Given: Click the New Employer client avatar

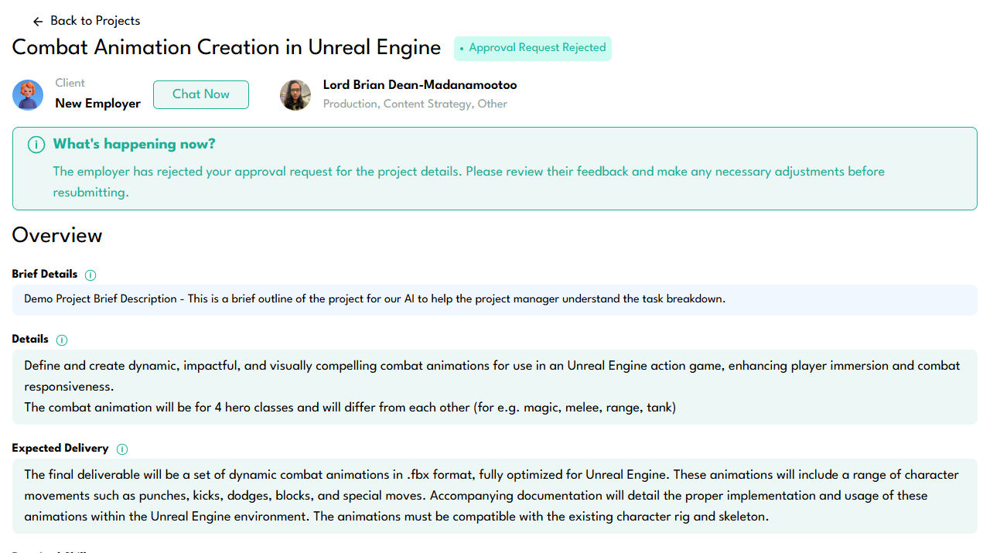Looking at the screenshot, I should [x=28, y=95].
